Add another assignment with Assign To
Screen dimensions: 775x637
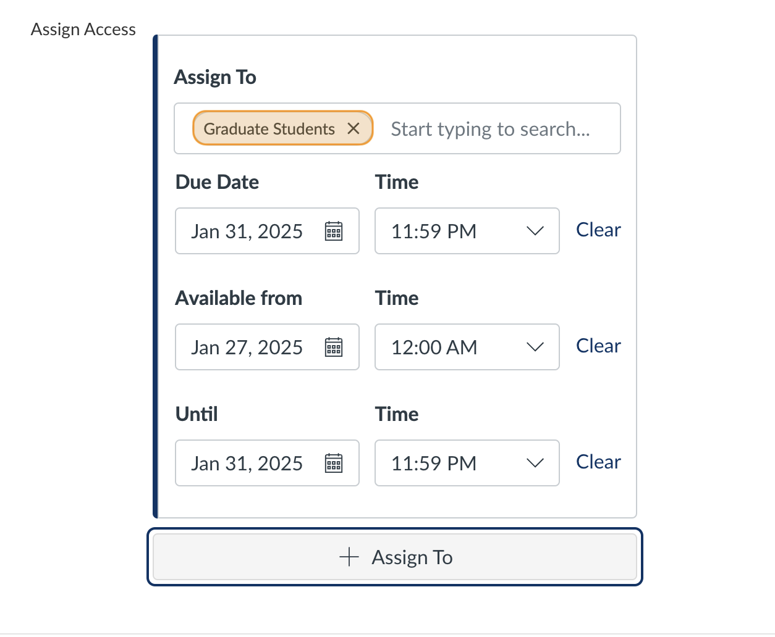(x=396, y=556)
